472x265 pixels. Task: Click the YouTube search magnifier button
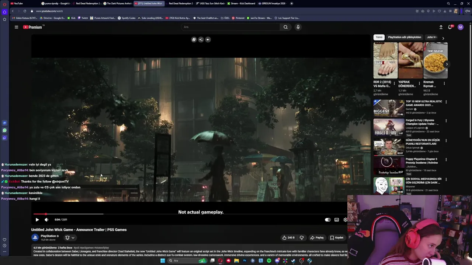click(x=285, y=27)
